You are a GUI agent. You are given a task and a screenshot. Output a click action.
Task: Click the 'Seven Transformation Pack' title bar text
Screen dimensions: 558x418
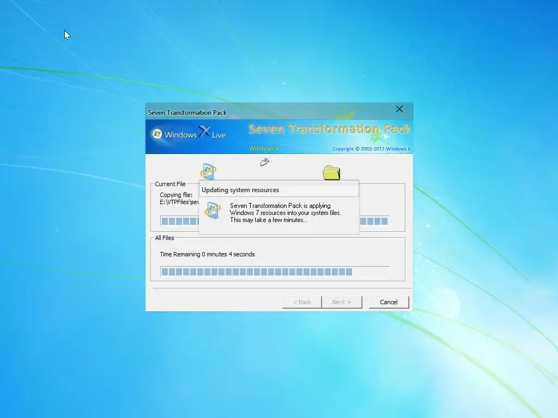click(187, 112)
